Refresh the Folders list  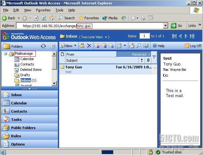point(43,46)
